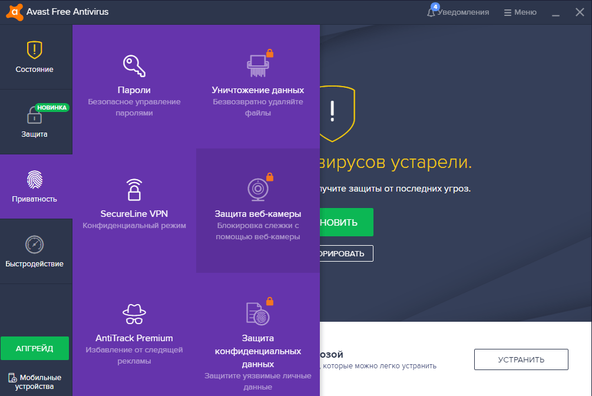Viewport: 592px width, 396px height.
Task: Click 'которые можно легко устранить' text
Action: click(x=379, y=366)
